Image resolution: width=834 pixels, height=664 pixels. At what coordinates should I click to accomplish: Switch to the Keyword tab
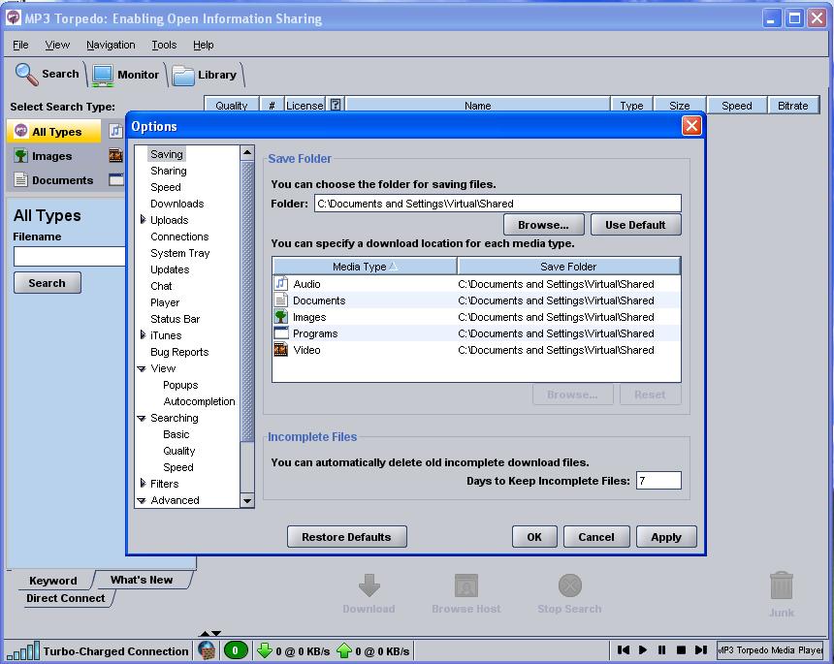(53, 580)
